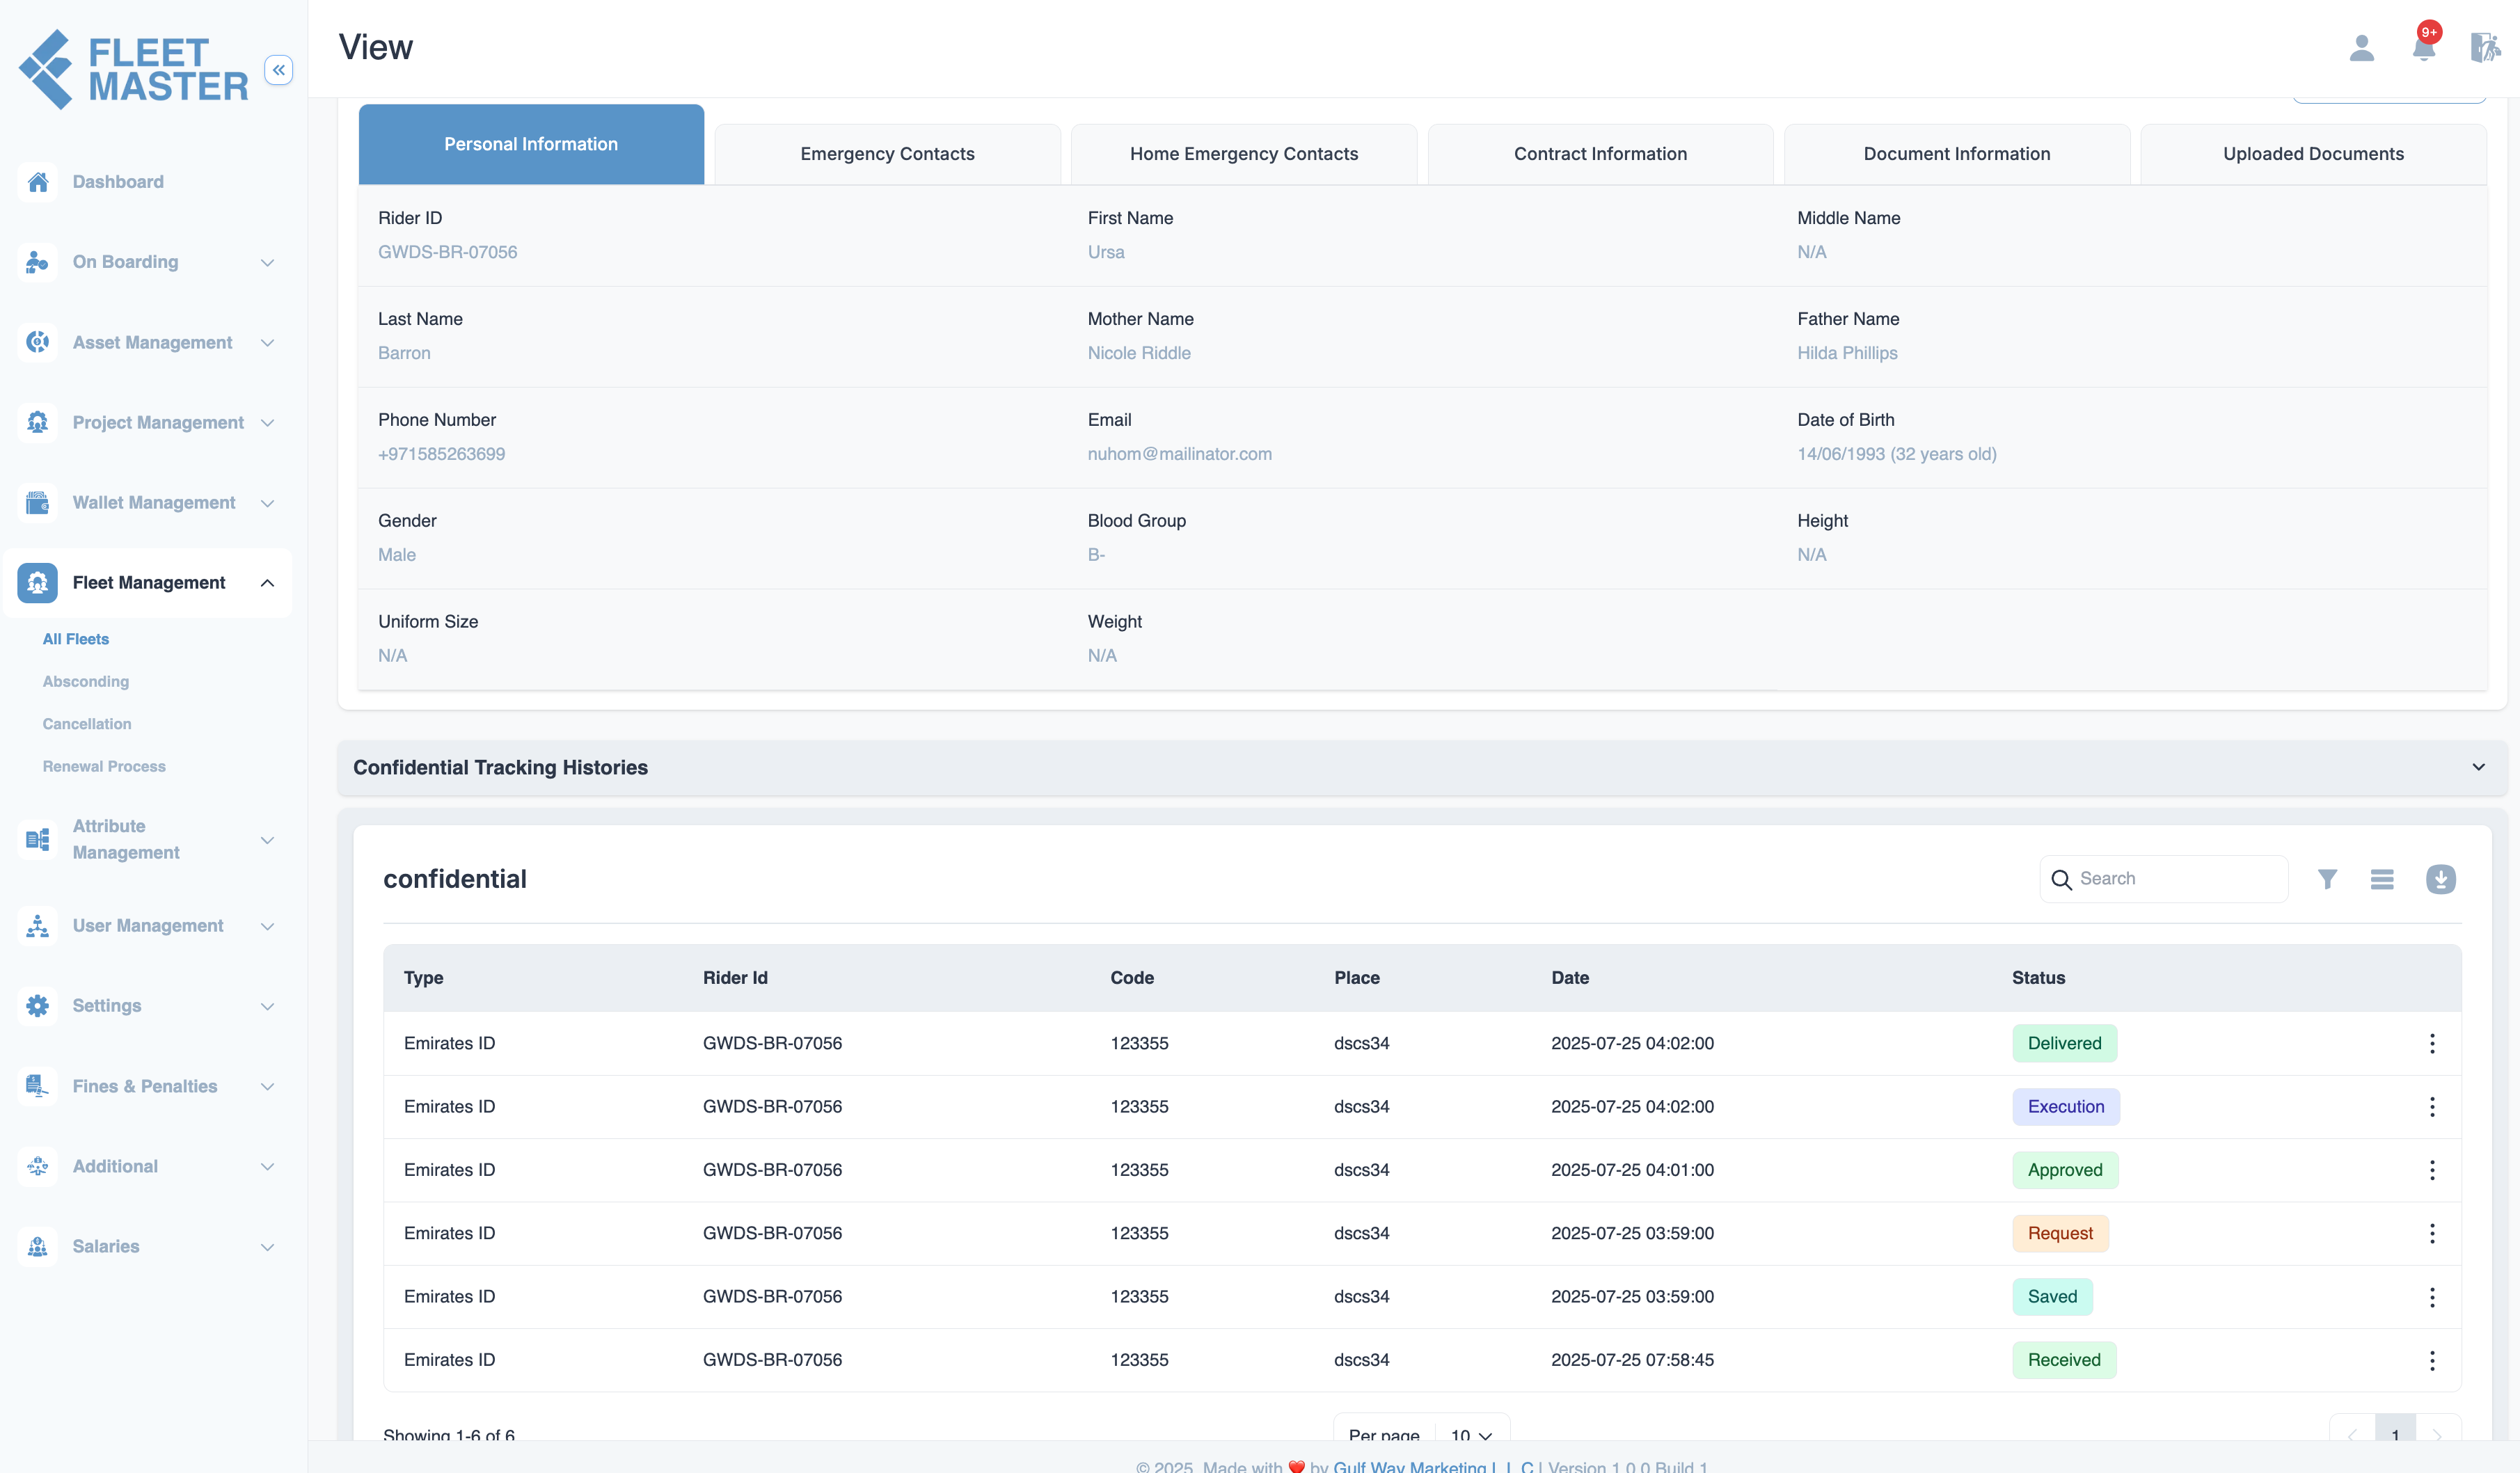
Task: Open actions menu for Delivered row
Action: pos(2432,1043)
